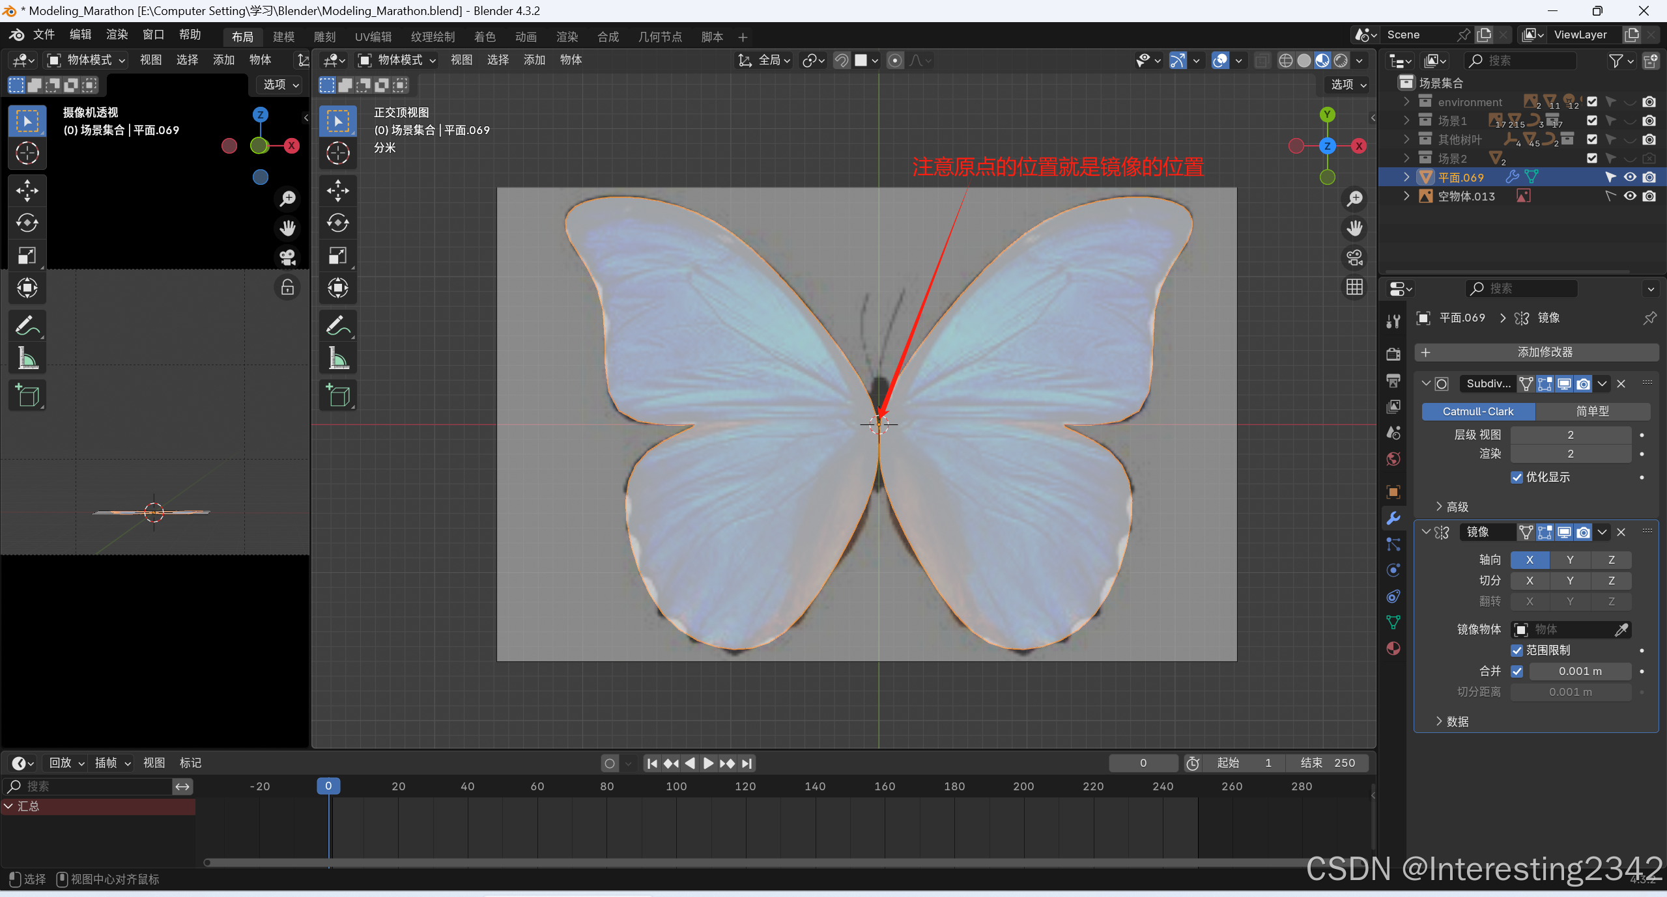This screenshot has height=897, width=1667.
Task: Click the 合并 distance value slider
Action: pyautogui.click(x=1580, y=671)
